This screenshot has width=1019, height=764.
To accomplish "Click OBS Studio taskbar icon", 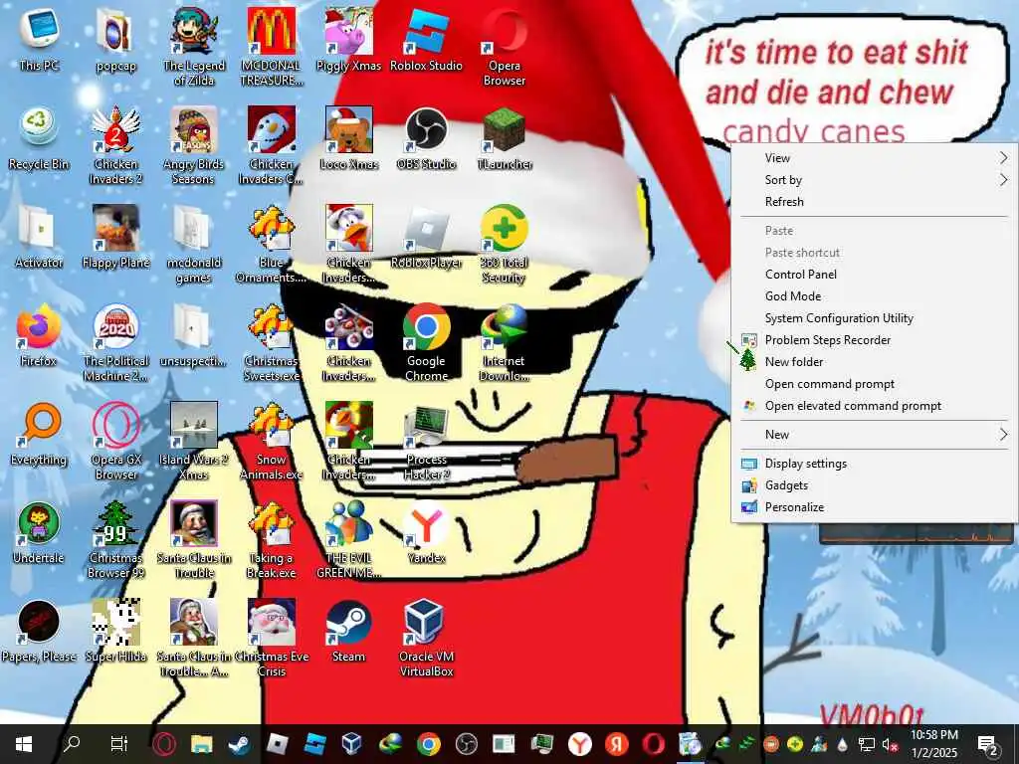I will tap(466, 744).
